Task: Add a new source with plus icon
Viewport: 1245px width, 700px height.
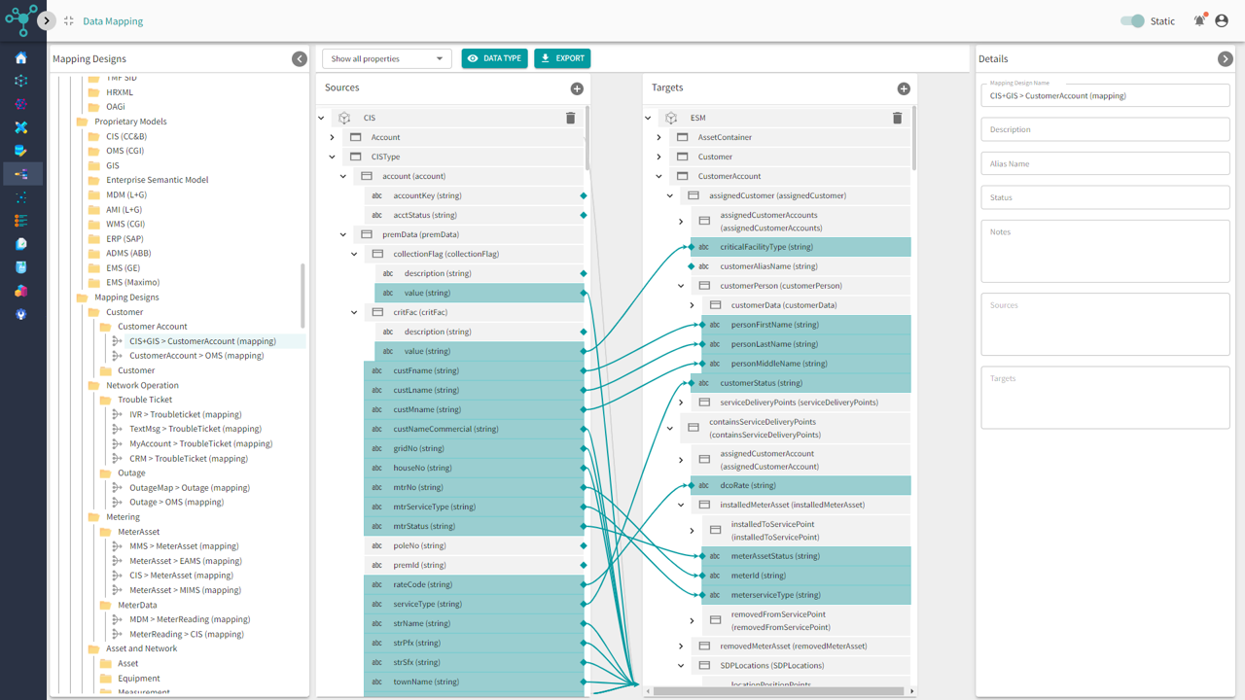Action: 577,88
